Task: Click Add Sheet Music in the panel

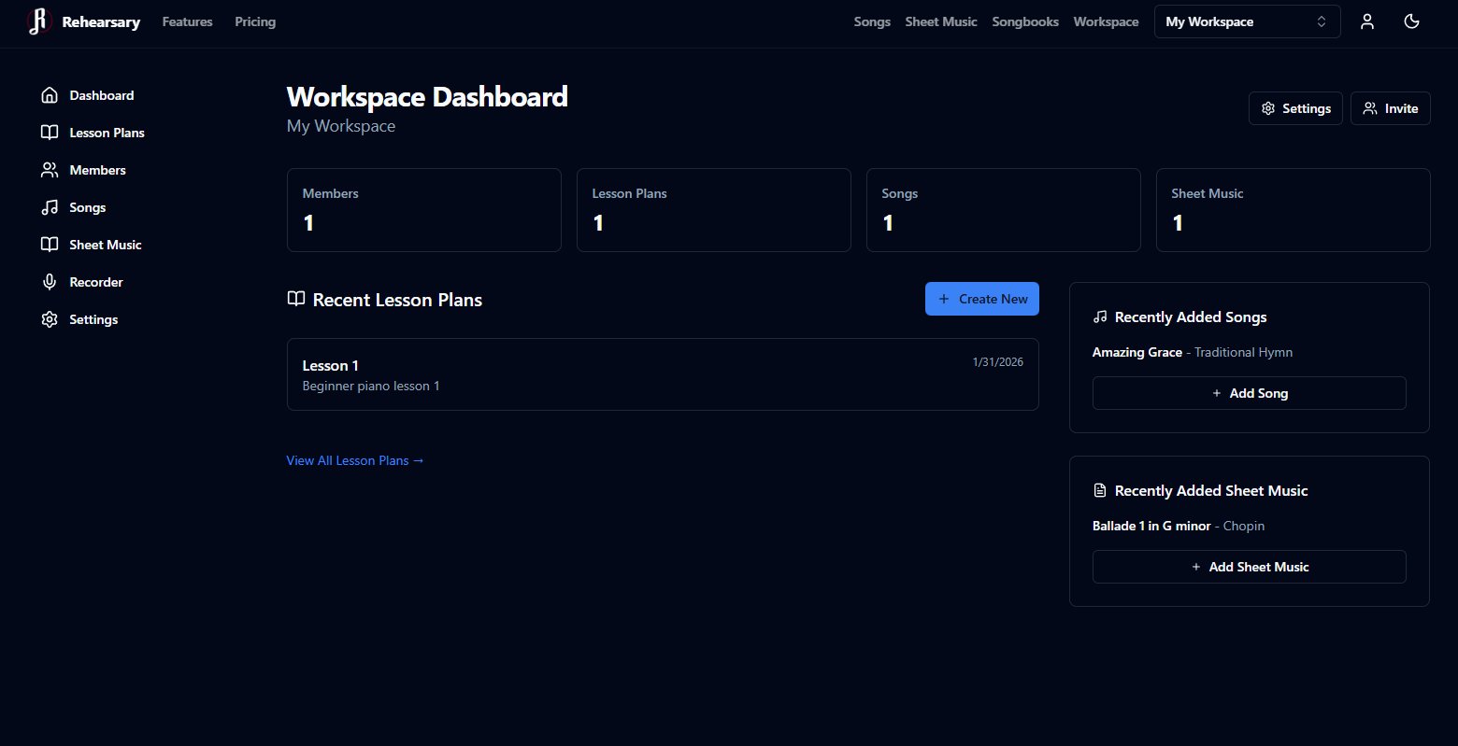Action: 1249,566
